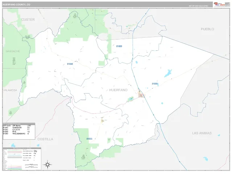Click the La Veta town marker on the map
Viewport: 232px width, 174px height.
point(102,120)
